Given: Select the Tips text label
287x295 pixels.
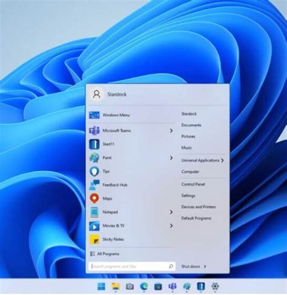Looking at the screenshot, I should tap(106, 171).
